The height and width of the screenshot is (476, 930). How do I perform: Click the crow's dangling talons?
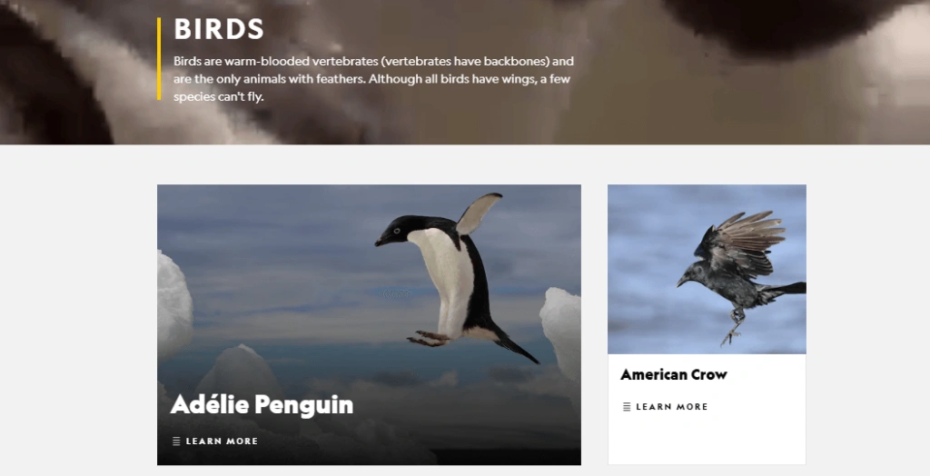click(x=732, y=328)
